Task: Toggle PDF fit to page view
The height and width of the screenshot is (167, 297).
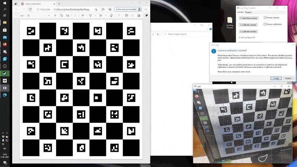Action: (68, 16)
